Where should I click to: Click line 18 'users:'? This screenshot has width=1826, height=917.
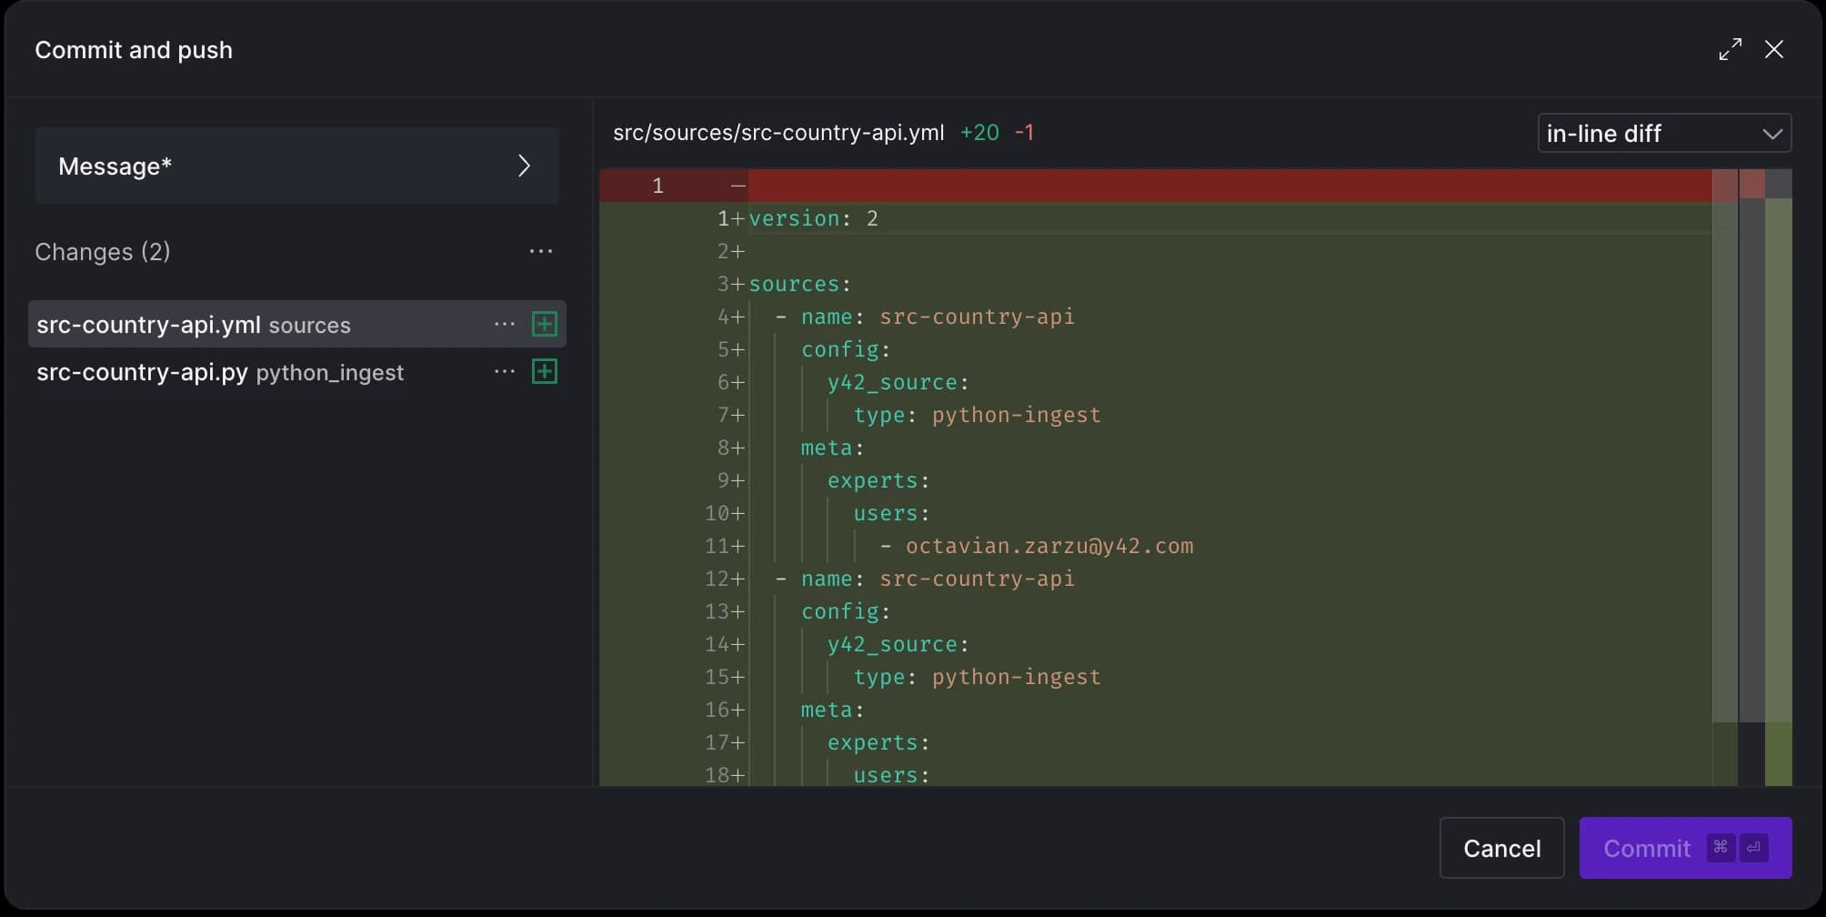click(x=891, y=774)
